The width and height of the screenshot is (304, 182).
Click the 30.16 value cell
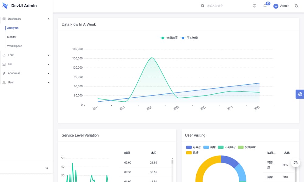(153, 172)
